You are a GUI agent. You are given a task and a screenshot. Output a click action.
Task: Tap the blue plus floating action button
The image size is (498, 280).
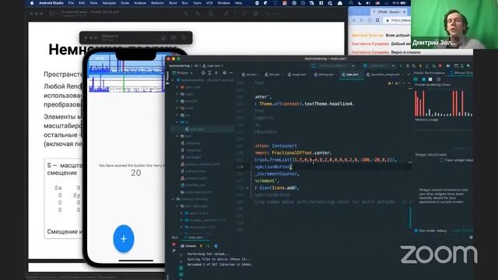tap(124, 239)
